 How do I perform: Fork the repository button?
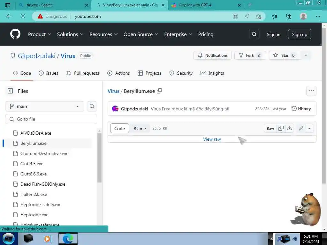point(250,56)
